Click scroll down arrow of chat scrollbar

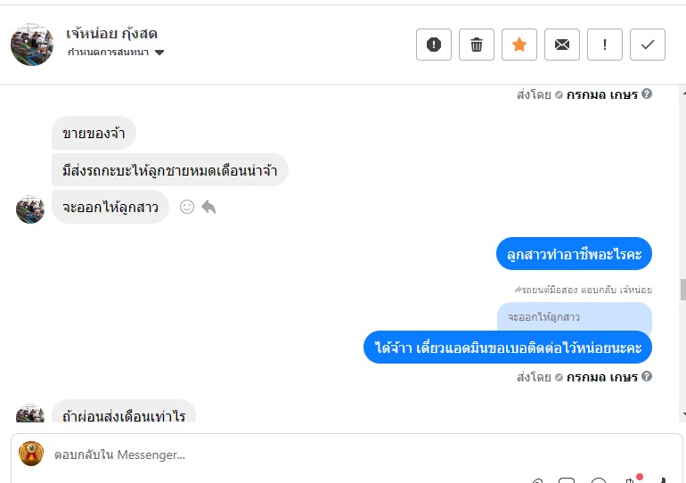(x=683, y=413)
